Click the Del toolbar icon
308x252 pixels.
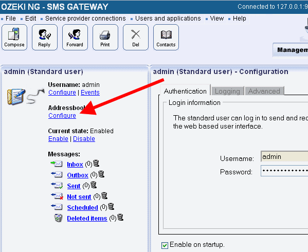(136, 38)
